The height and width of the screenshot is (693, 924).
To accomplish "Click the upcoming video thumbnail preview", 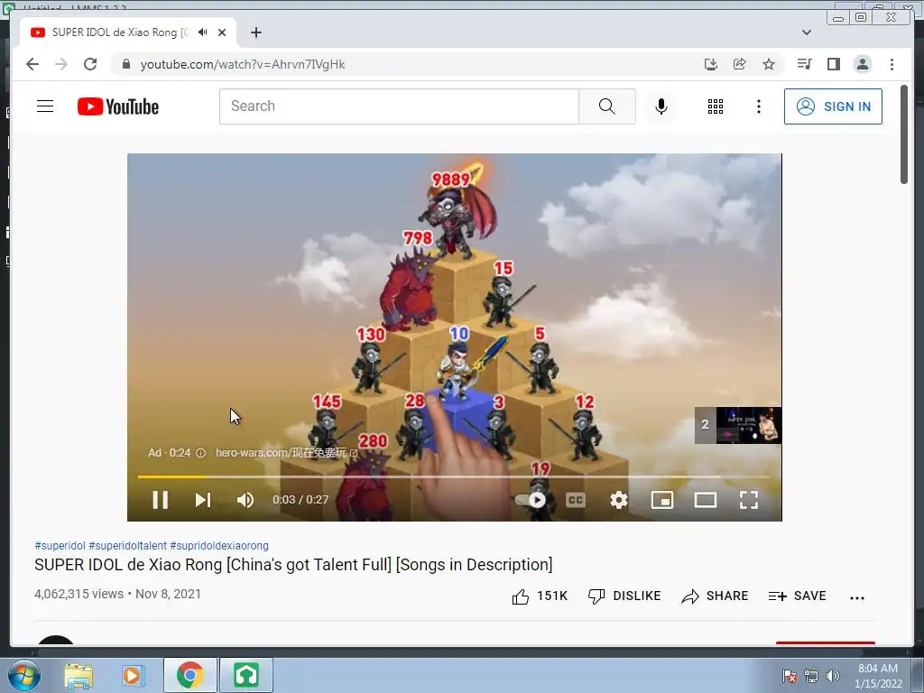I will 748,425.
